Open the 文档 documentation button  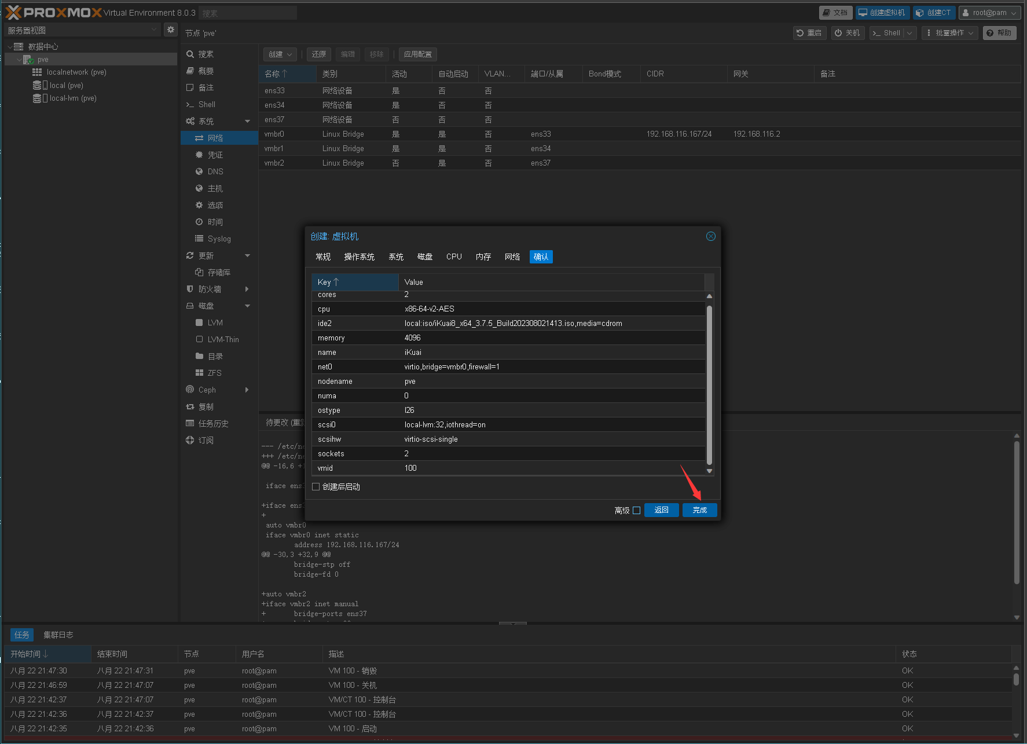835,13
